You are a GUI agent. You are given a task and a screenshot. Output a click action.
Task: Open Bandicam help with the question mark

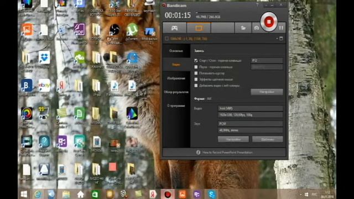click(257, 5)
